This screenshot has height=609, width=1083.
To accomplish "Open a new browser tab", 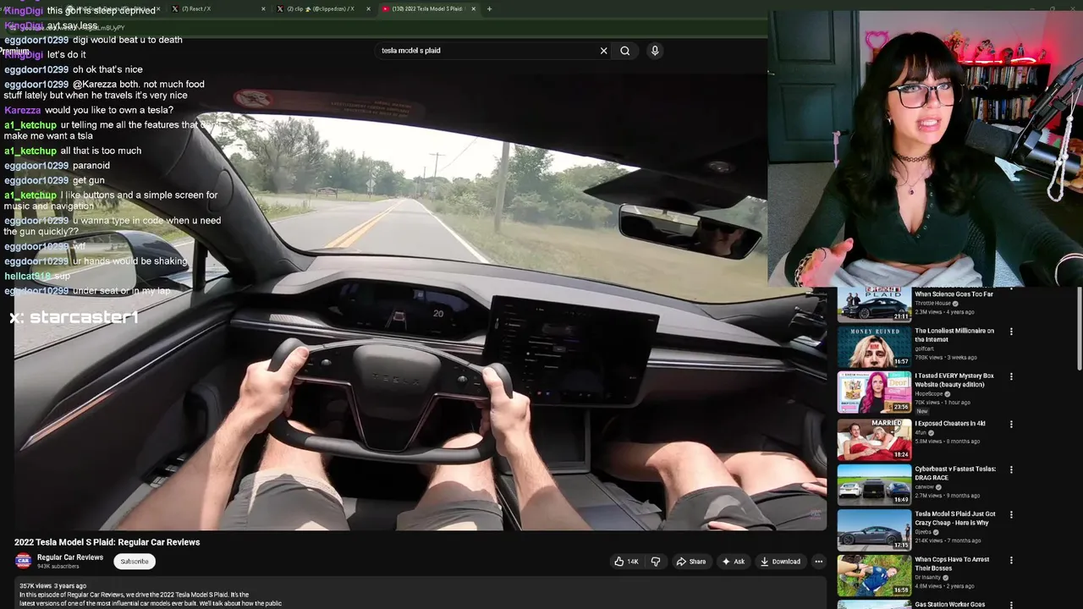I will (x=489, y=8).
